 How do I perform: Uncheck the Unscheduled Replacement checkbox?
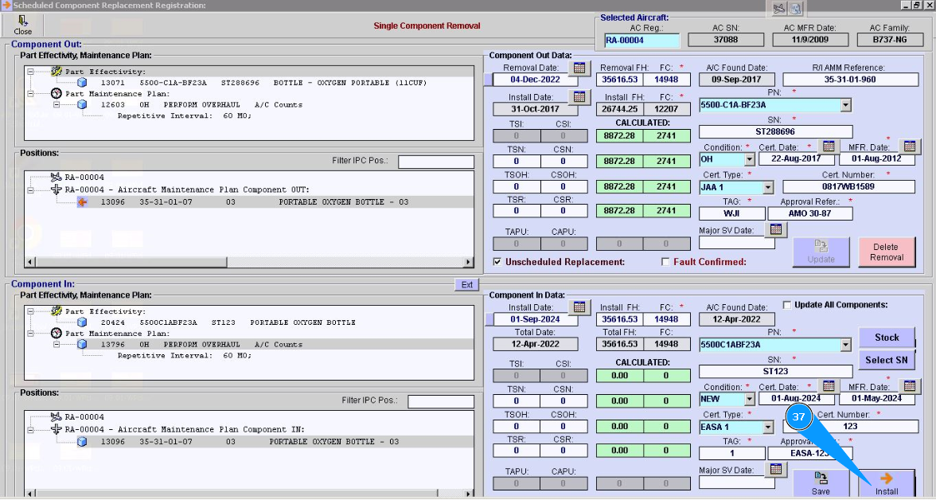tap(497, 262)
